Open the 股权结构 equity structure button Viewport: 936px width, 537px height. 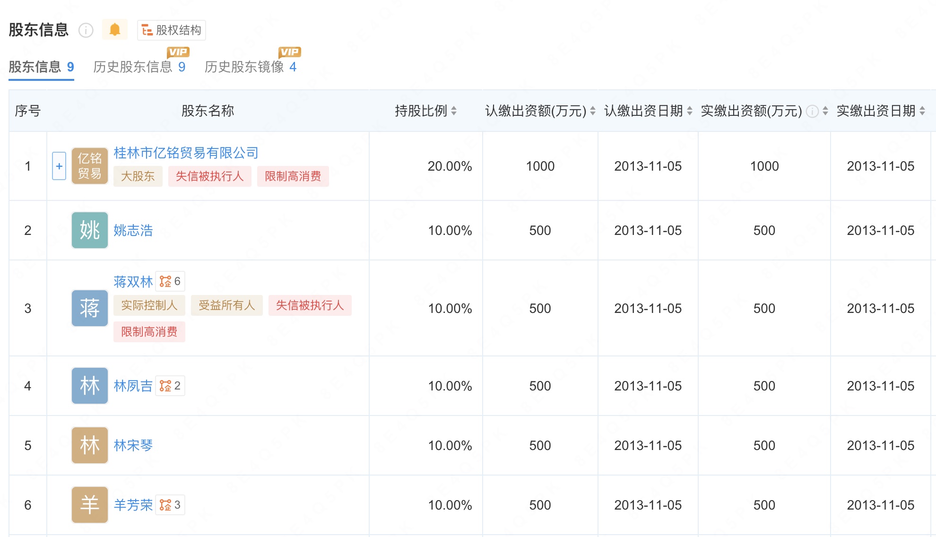pos(172,30)
